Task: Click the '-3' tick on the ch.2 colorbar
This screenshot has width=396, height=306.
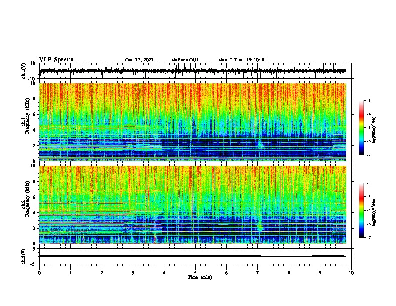Action: (369, 183)
